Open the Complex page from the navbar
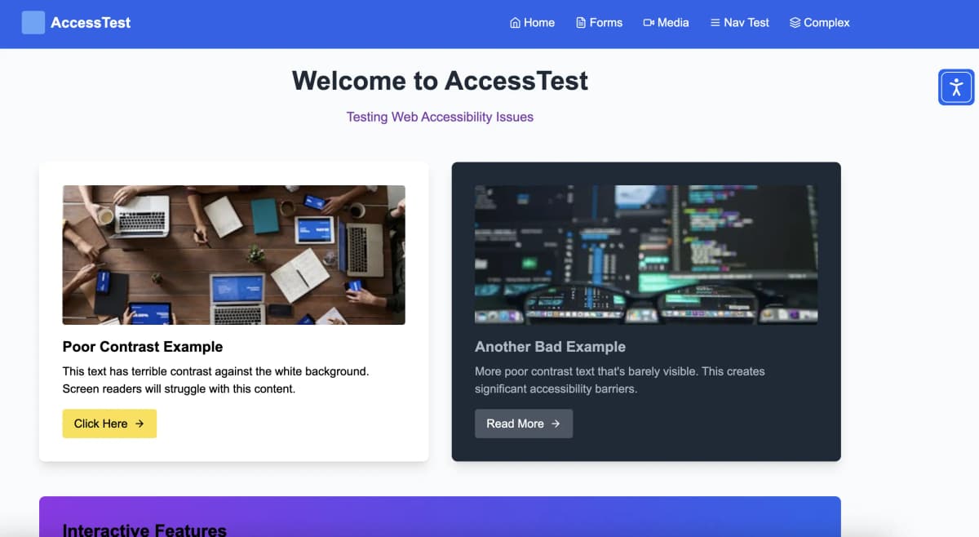979x537 pixels. pyautogui.click(x=820, y=23)
